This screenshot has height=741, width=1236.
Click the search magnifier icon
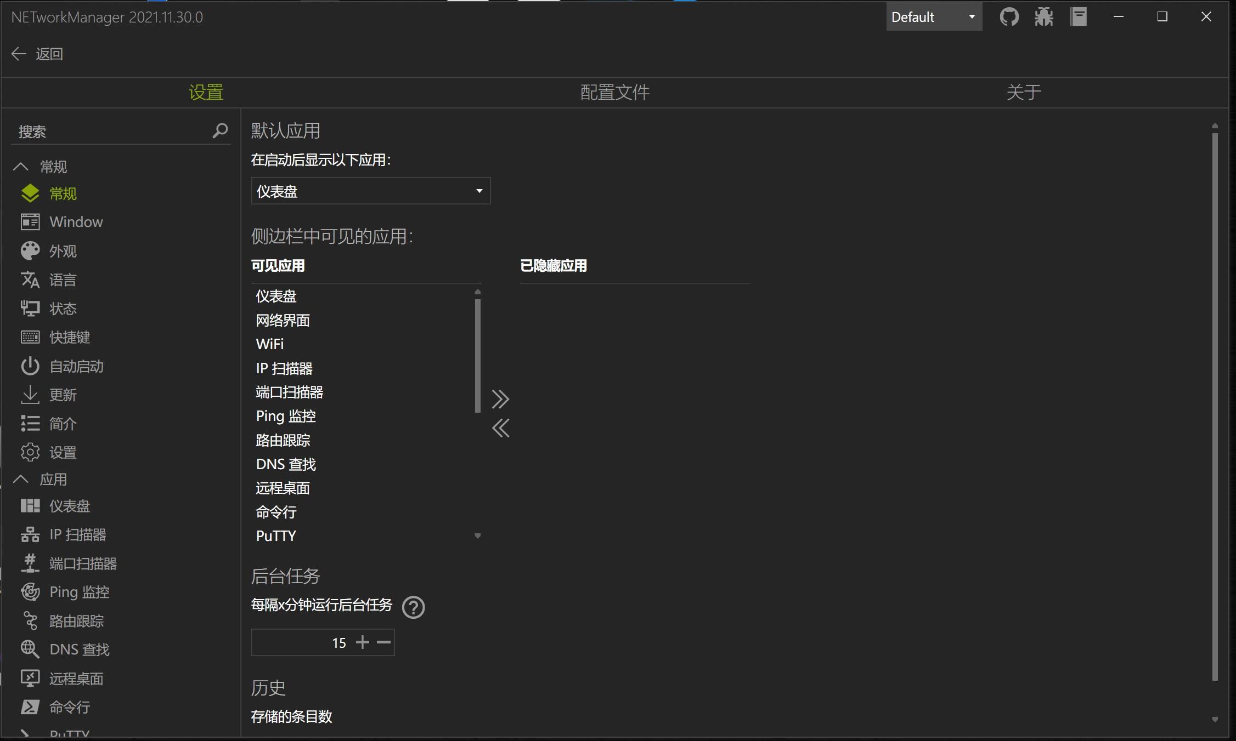(220, 130)
